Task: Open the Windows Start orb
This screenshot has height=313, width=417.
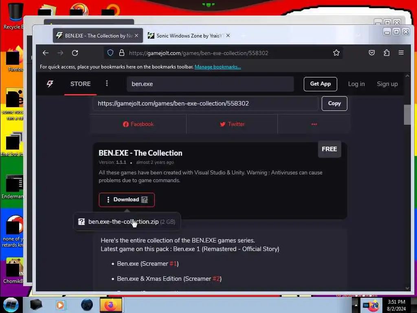Action: point(11,305)
